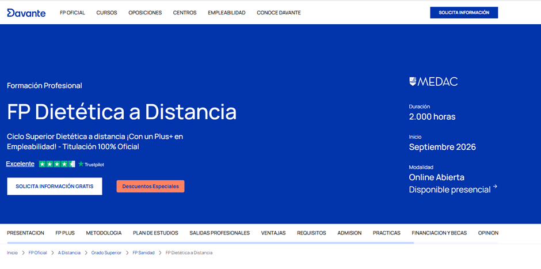Open the OPOSICIONES menu
Viewport: 541px width, 269px height.
pos(145,13)
